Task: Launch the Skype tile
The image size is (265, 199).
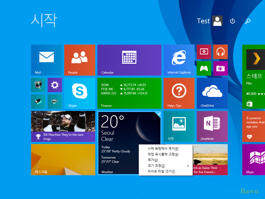Action: (79, 93)
